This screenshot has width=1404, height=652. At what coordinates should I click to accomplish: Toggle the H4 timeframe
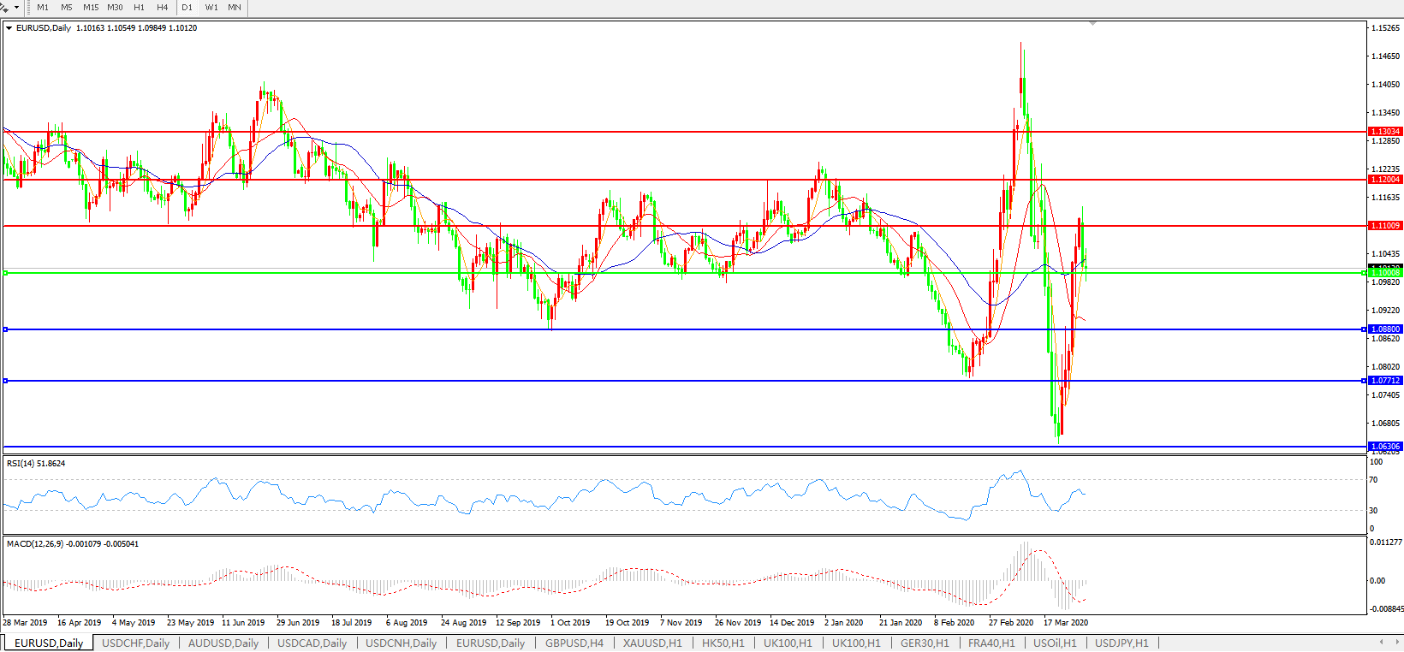pos(163,7)
